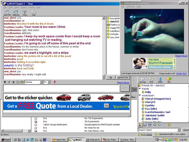
Task: Click Polly's smiley status icon
Action: (x=143, y=92)
